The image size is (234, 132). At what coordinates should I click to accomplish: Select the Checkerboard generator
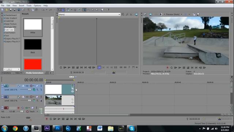pyautogui.click(x=11, y=15)
